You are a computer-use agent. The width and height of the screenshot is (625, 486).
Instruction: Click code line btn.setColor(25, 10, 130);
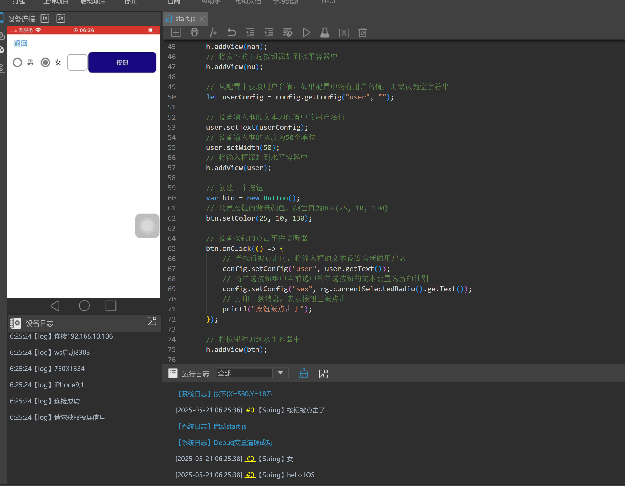pyautogui.click(x=259, y=218)
